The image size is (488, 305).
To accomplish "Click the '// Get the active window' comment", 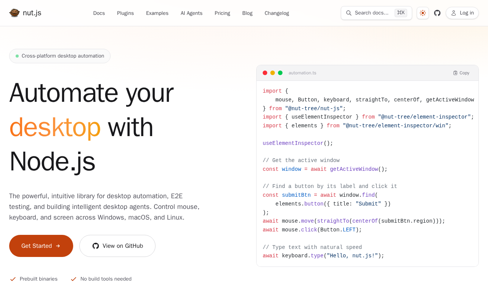I will click(x=301, y=161).
